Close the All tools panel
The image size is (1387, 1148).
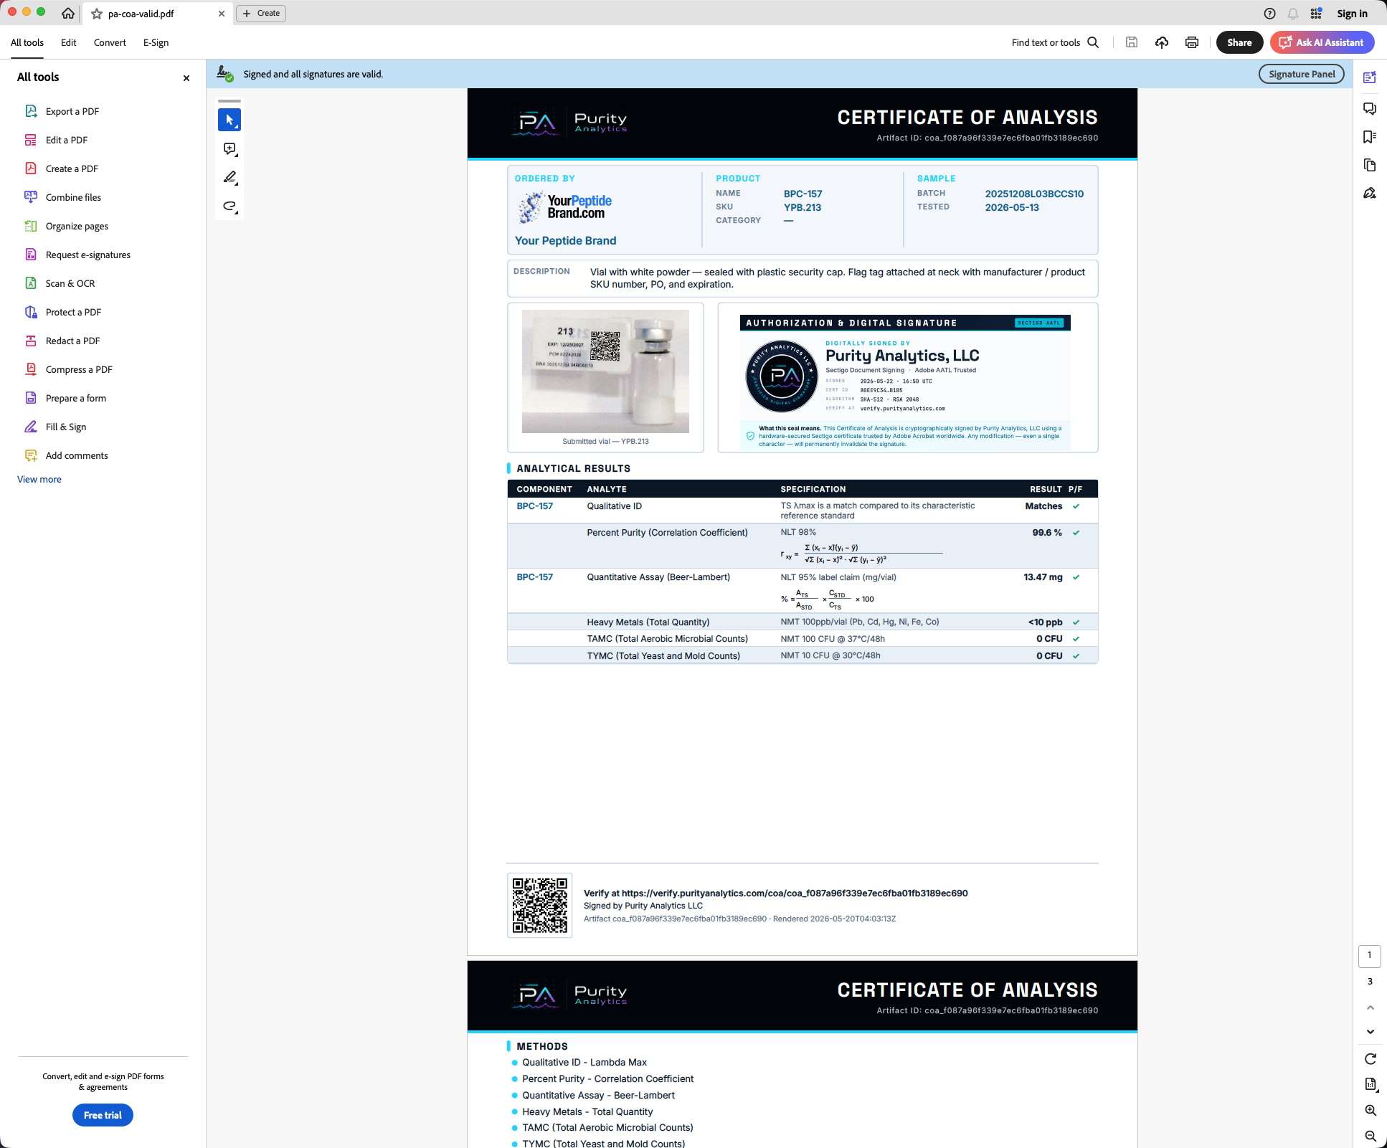click(x=186, y=77)
